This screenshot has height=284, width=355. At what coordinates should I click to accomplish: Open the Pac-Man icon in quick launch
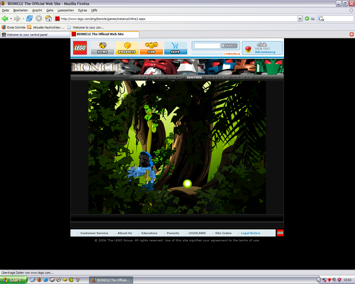71,280
